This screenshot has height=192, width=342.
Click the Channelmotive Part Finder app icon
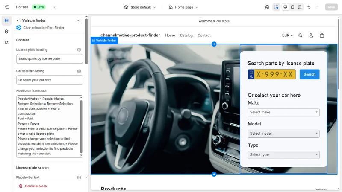pos(19,28)
